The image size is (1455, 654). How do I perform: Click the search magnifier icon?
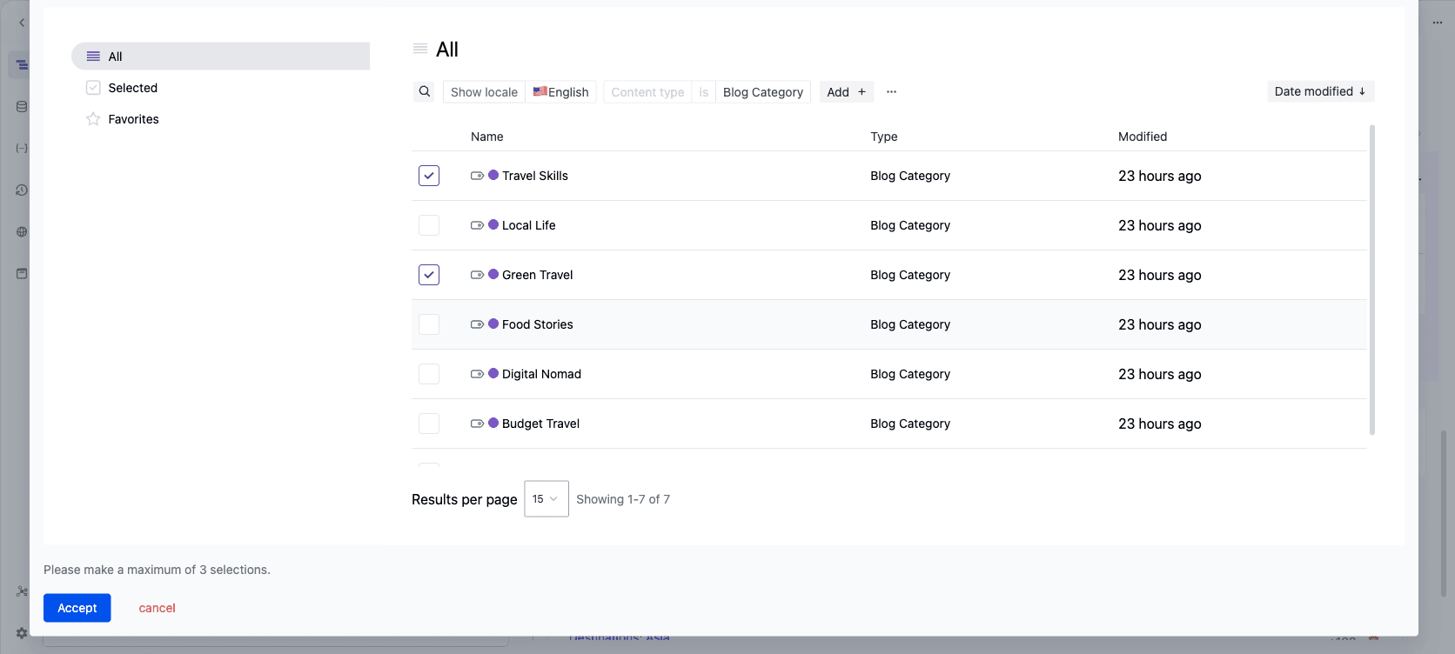tap(424, 91)
